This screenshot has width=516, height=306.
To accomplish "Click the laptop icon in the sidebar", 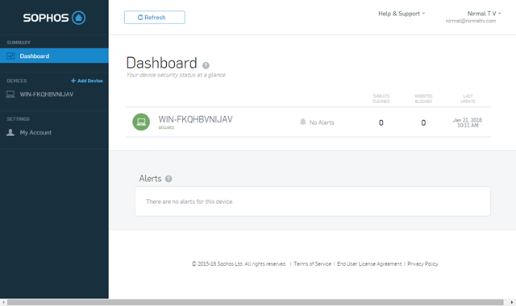I will (10, 95).
